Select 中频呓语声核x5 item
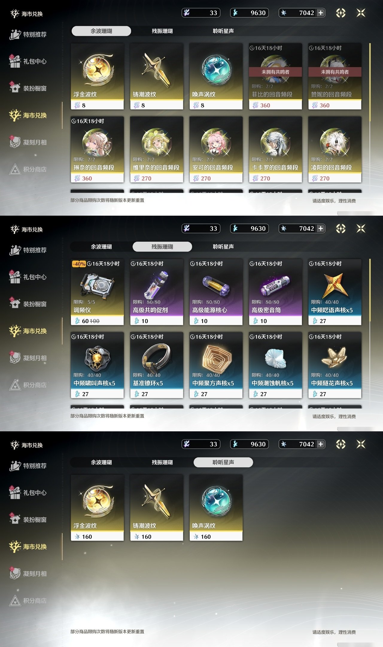Image resolution: width=383 pixels, height=647 pixels. coord(335,292)
